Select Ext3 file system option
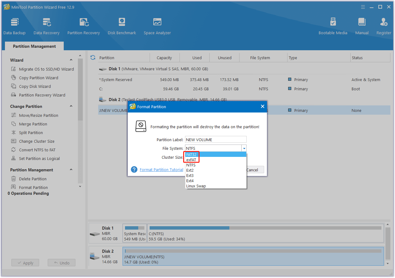The image size is (395, 278). click(x=216, y=175)
